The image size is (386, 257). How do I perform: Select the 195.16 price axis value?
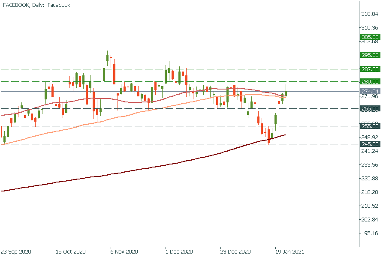[x=370, y=233]
